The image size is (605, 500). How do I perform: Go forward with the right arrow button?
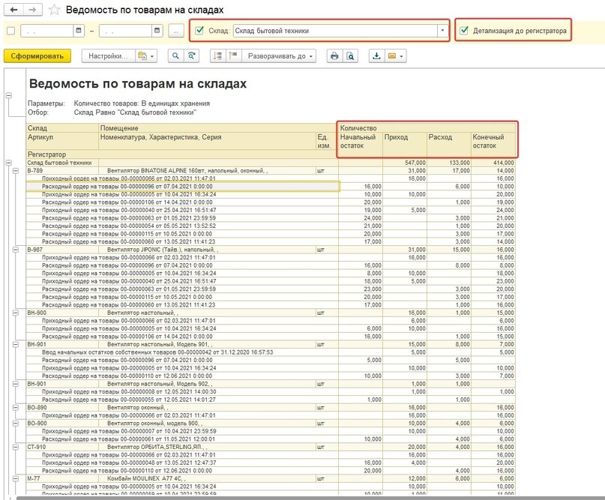pyautogui.click(x=33, y=10)
